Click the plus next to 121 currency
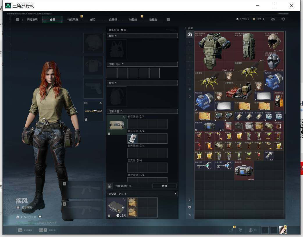 pyautogui.click(x=263, y=19)
